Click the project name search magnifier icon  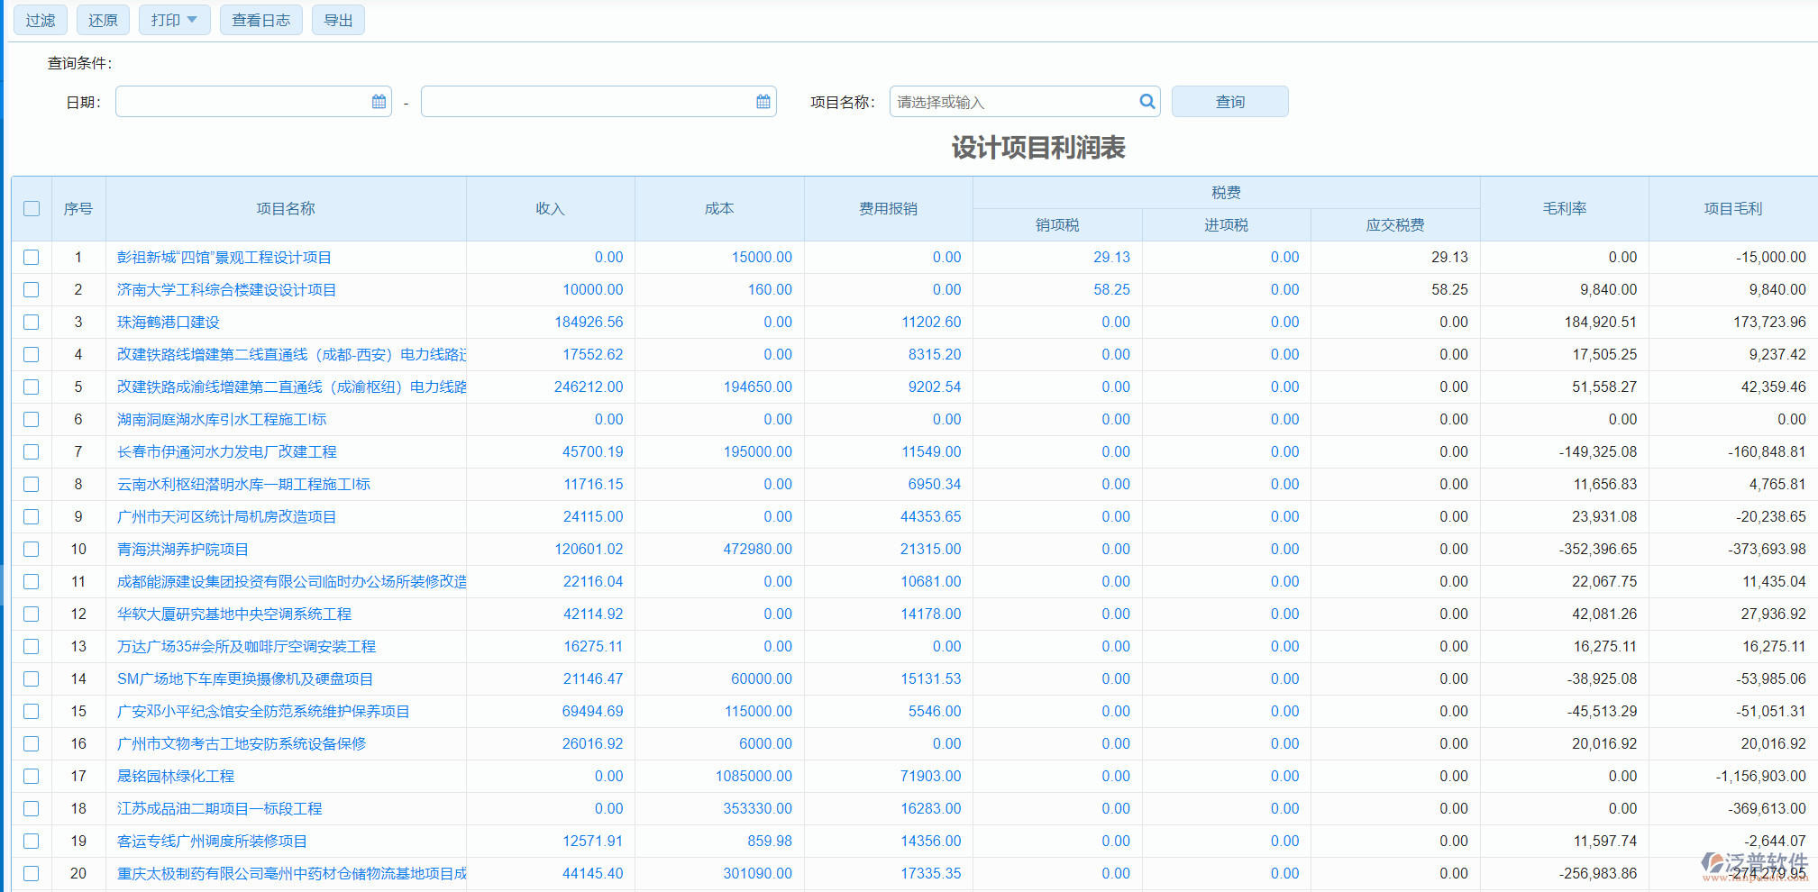click(1147, 102)
